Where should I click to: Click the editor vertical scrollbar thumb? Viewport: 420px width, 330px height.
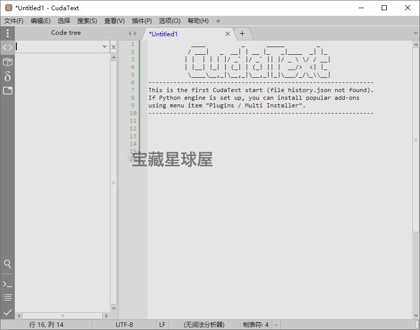tap(416, 140)
